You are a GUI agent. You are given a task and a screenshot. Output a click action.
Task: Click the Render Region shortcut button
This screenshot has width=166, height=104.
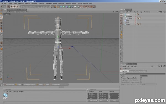coord(55,85)
